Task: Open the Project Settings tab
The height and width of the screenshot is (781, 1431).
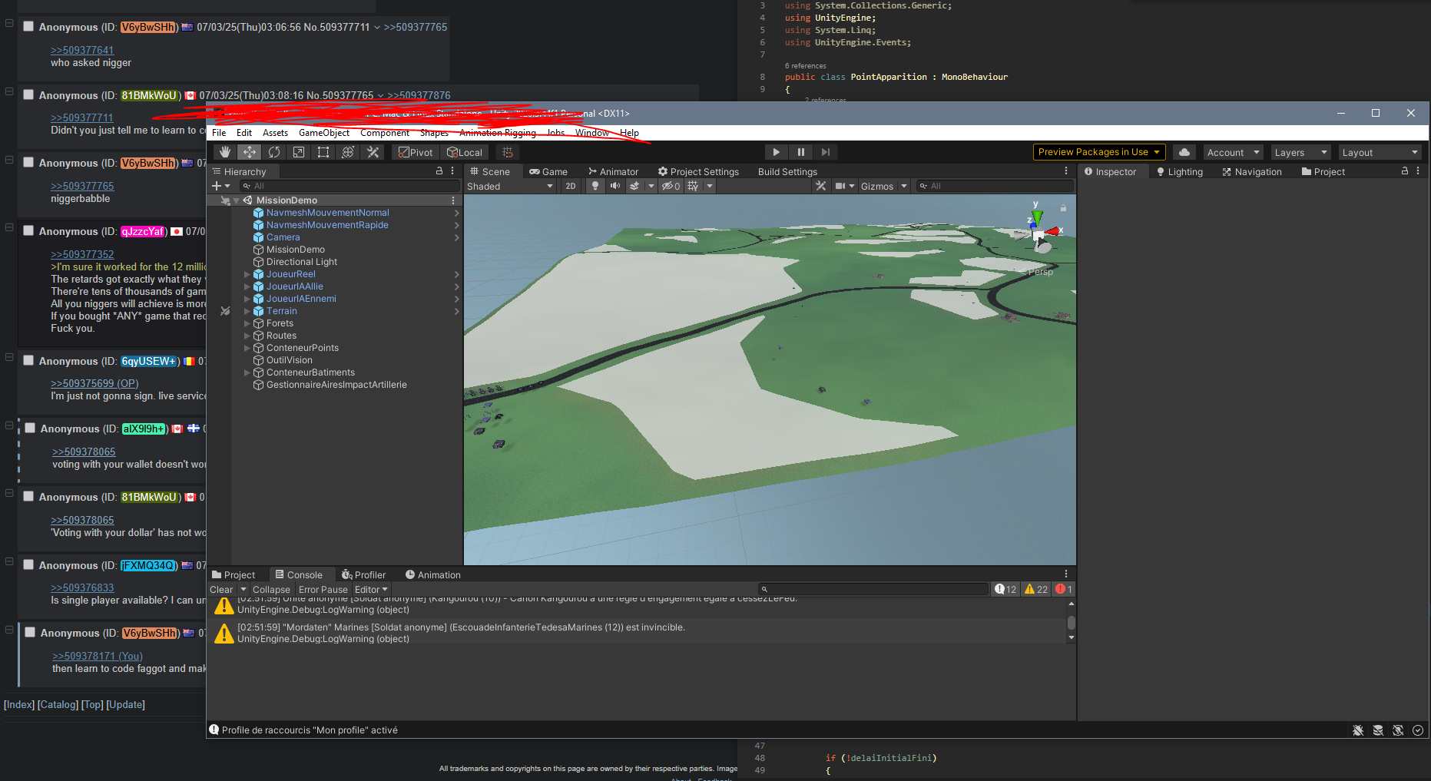Action: click(698, 172)
